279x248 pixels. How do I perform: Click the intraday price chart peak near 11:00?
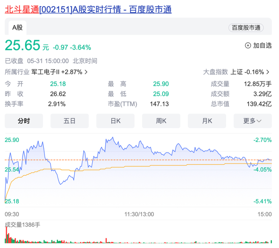(x=112, y=138)
